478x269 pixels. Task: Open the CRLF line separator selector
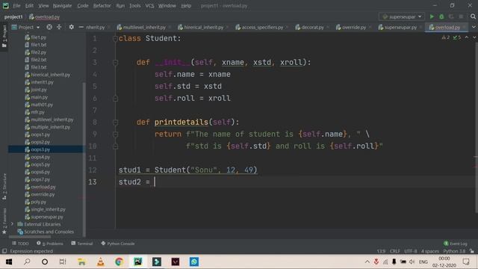pyautogui.click(x=395, y=251)
